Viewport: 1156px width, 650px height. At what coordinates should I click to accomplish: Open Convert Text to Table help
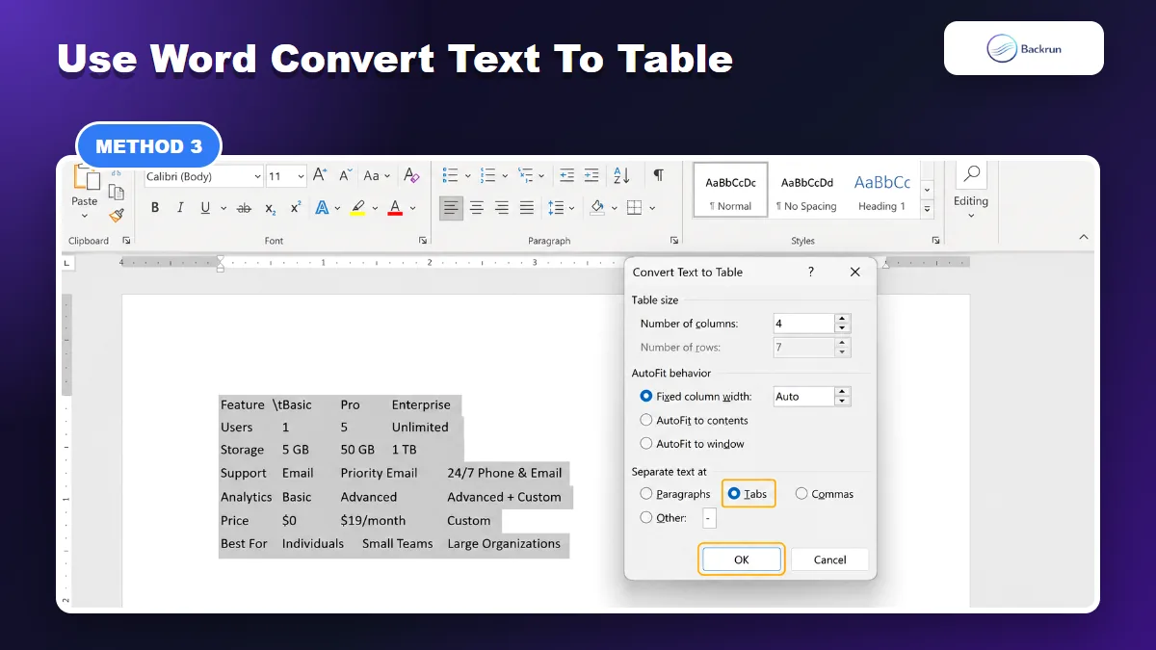pyautogui.click(x=810, y=273)
